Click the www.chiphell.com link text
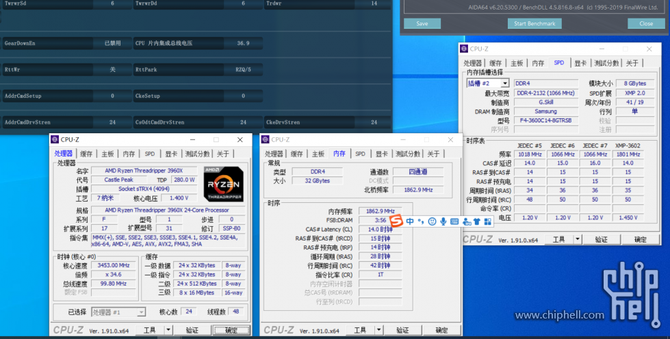Viewport: 670px width, 339px height. (559, 315)
